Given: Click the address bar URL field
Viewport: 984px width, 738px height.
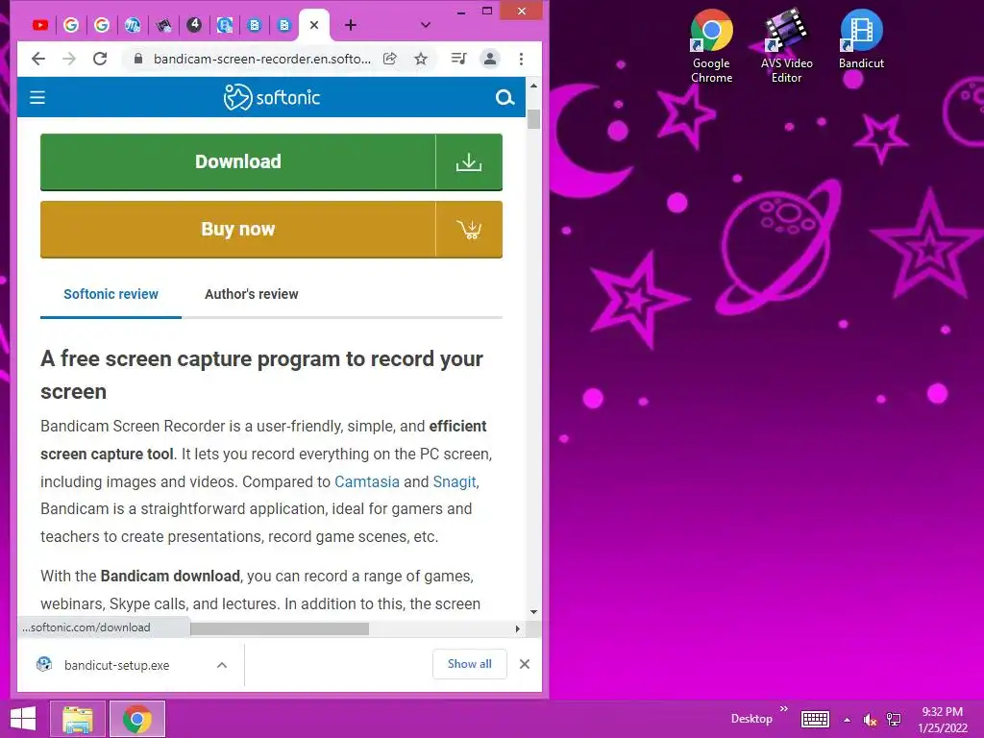Looking at the screenshot, I should (262, 59).
